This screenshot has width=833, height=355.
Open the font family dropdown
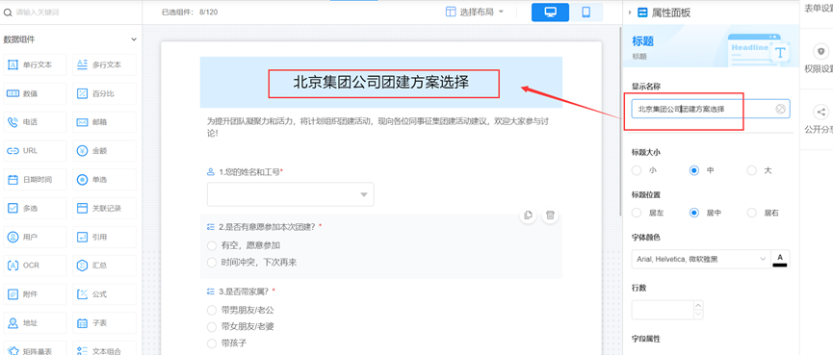(x=701, y=259)
